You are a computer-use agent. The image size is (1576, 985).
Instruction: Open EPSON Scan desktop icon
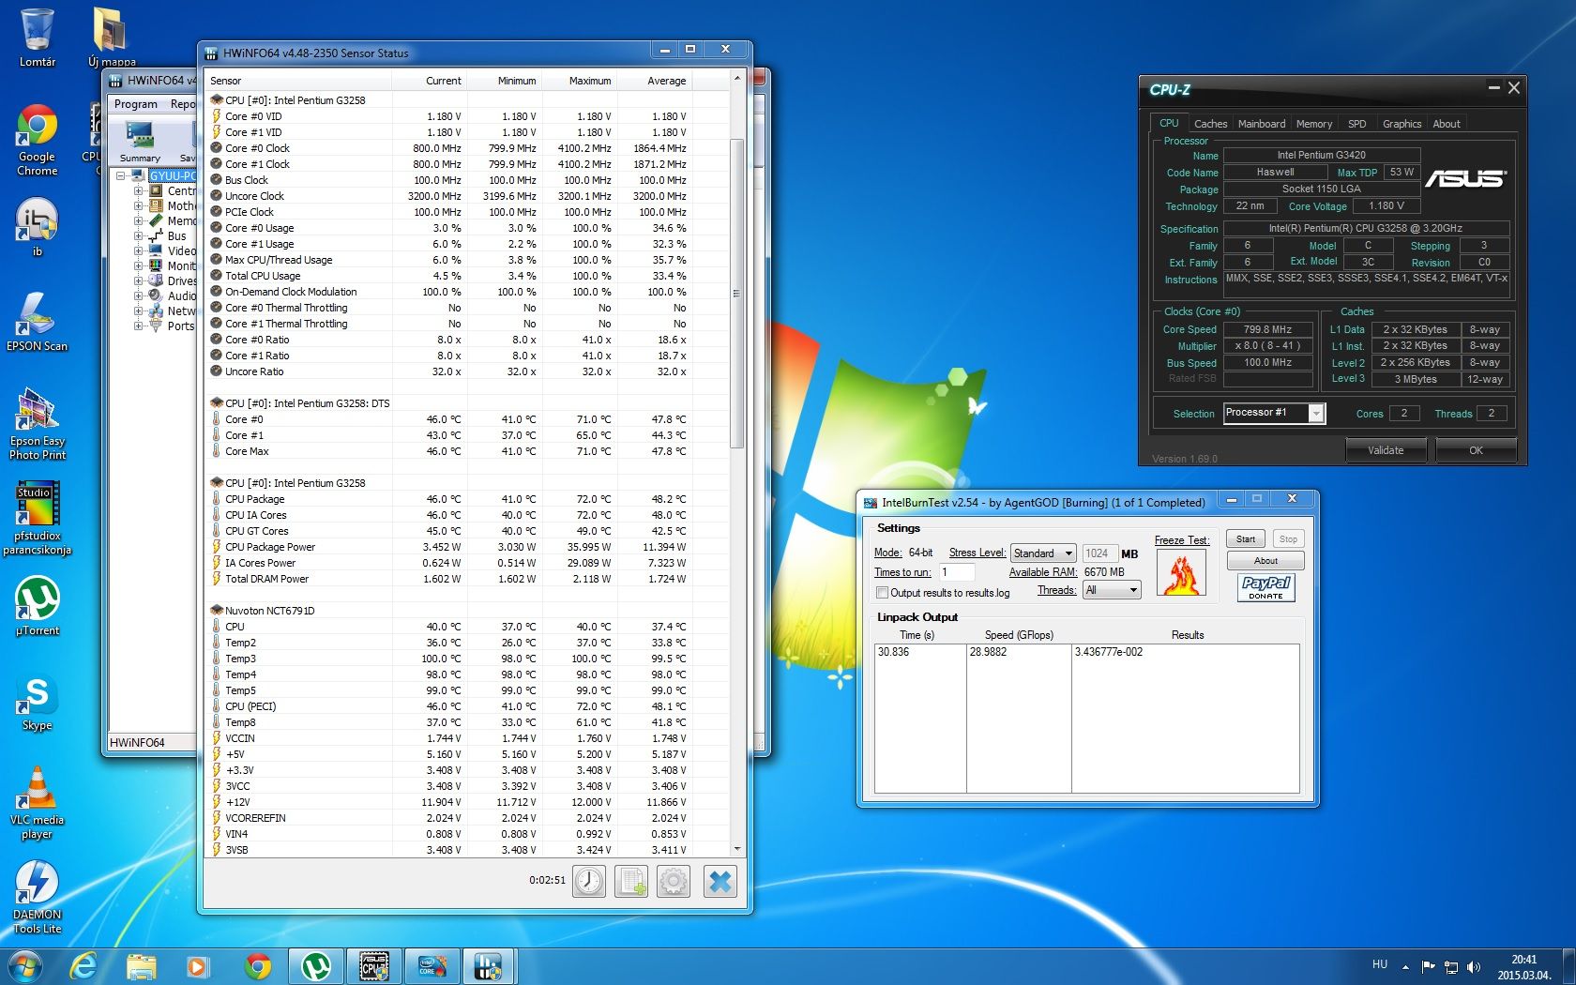point(38,322)
